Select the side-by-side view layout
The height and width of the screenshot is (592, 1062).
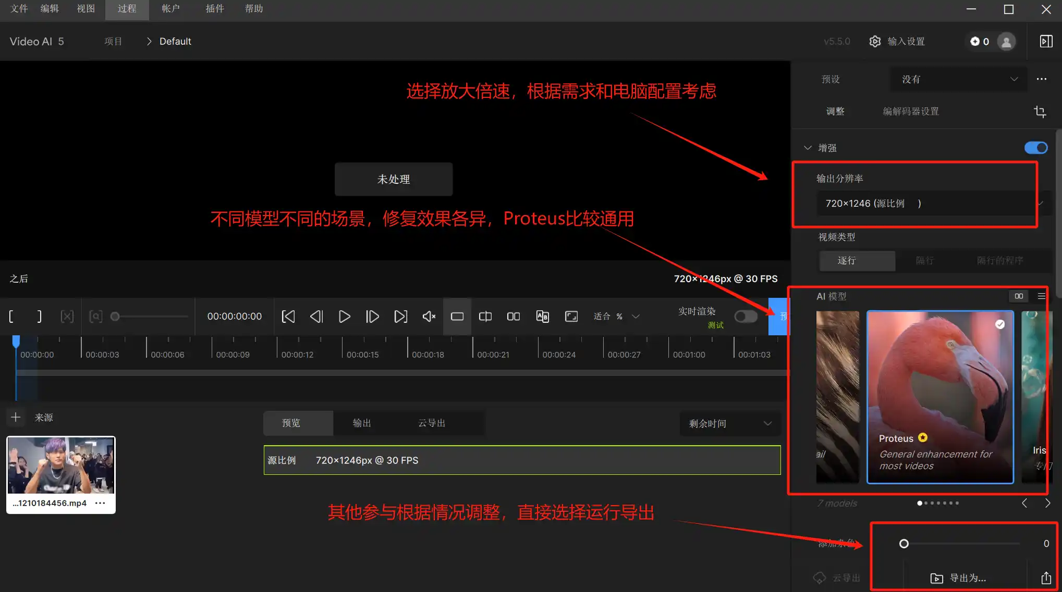click(514, 316)
